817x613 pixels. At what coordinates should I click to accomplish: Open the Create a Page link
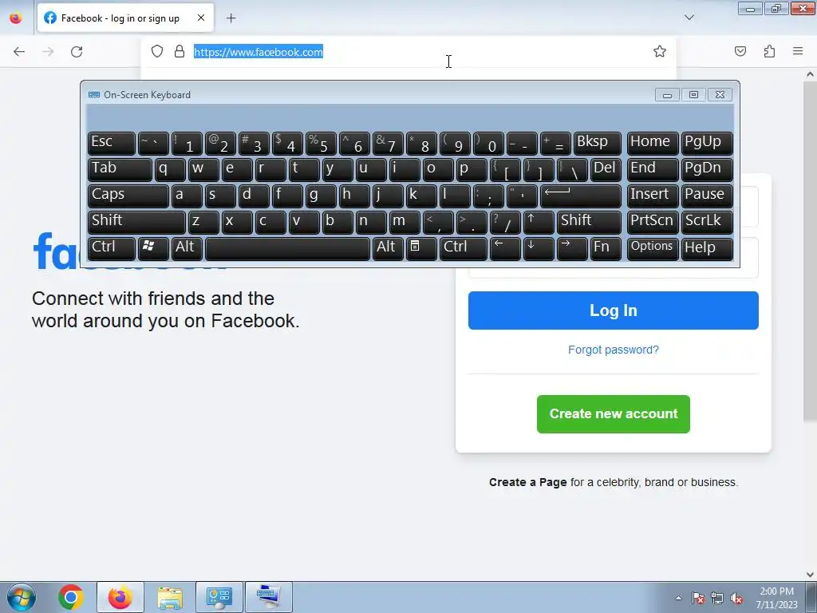pyautogui.click(x=528, y=482)
